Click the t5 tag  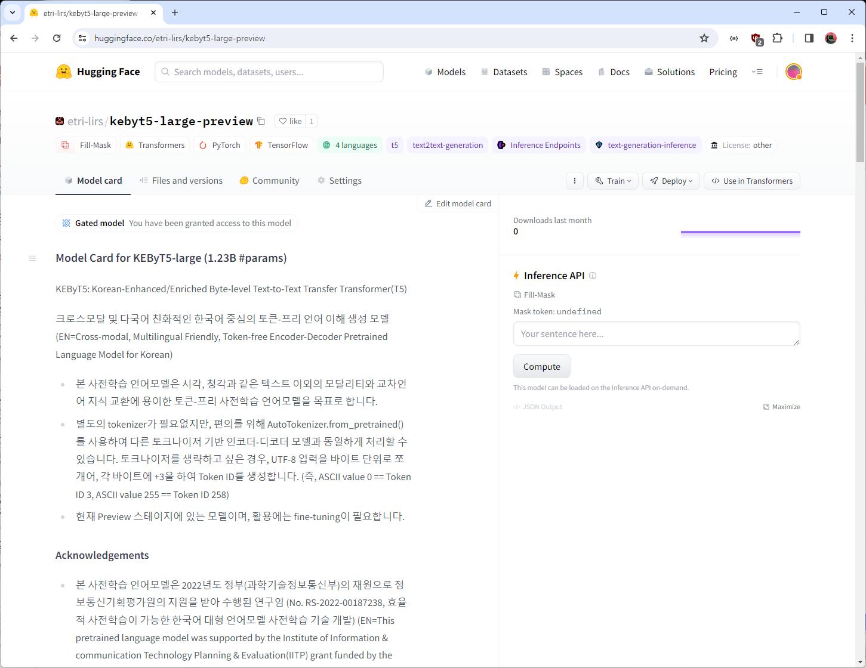click(x=395, y=145)
